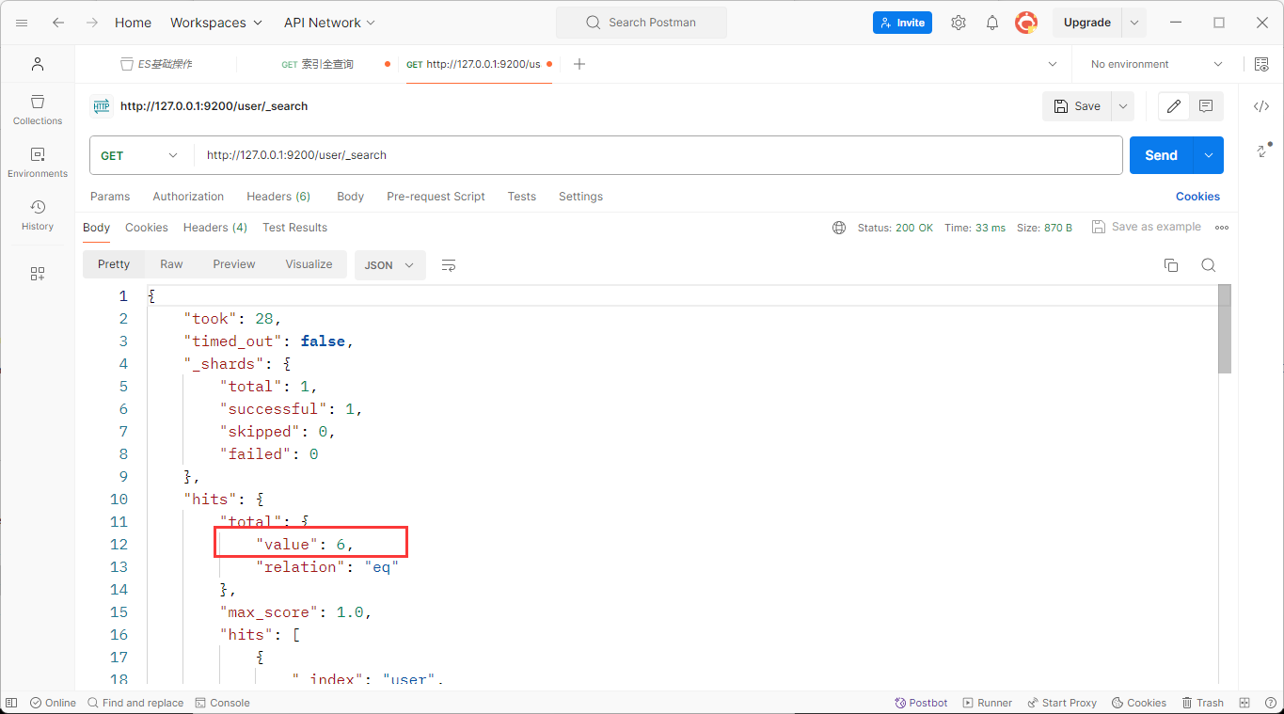Click the response vertical scrollbar

click(1225, 329)
